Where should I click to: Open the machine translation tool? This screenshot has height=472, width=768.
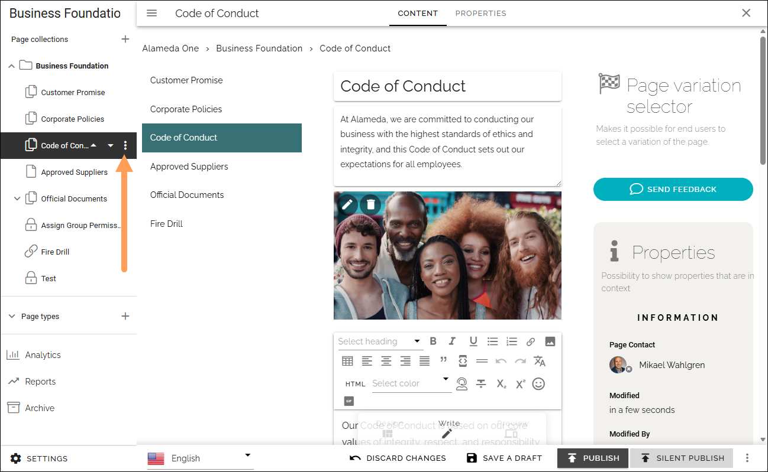click(540, 361)
